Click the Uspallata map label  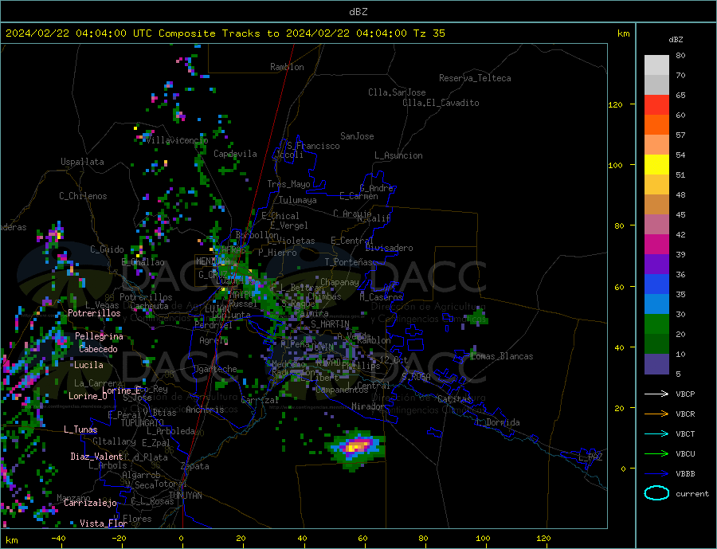tap(82, 162)
